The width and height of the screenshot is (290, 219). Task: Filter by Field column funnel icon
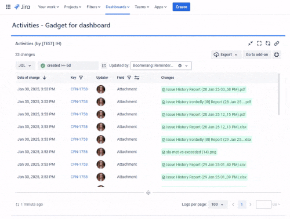[x=129, y=78]
